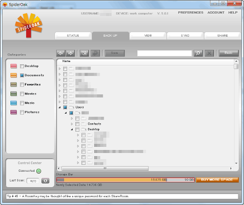The width and height of the screenshot is (244, 205).
Task: Expand the first folder in the list
Action: coord(60,69)
